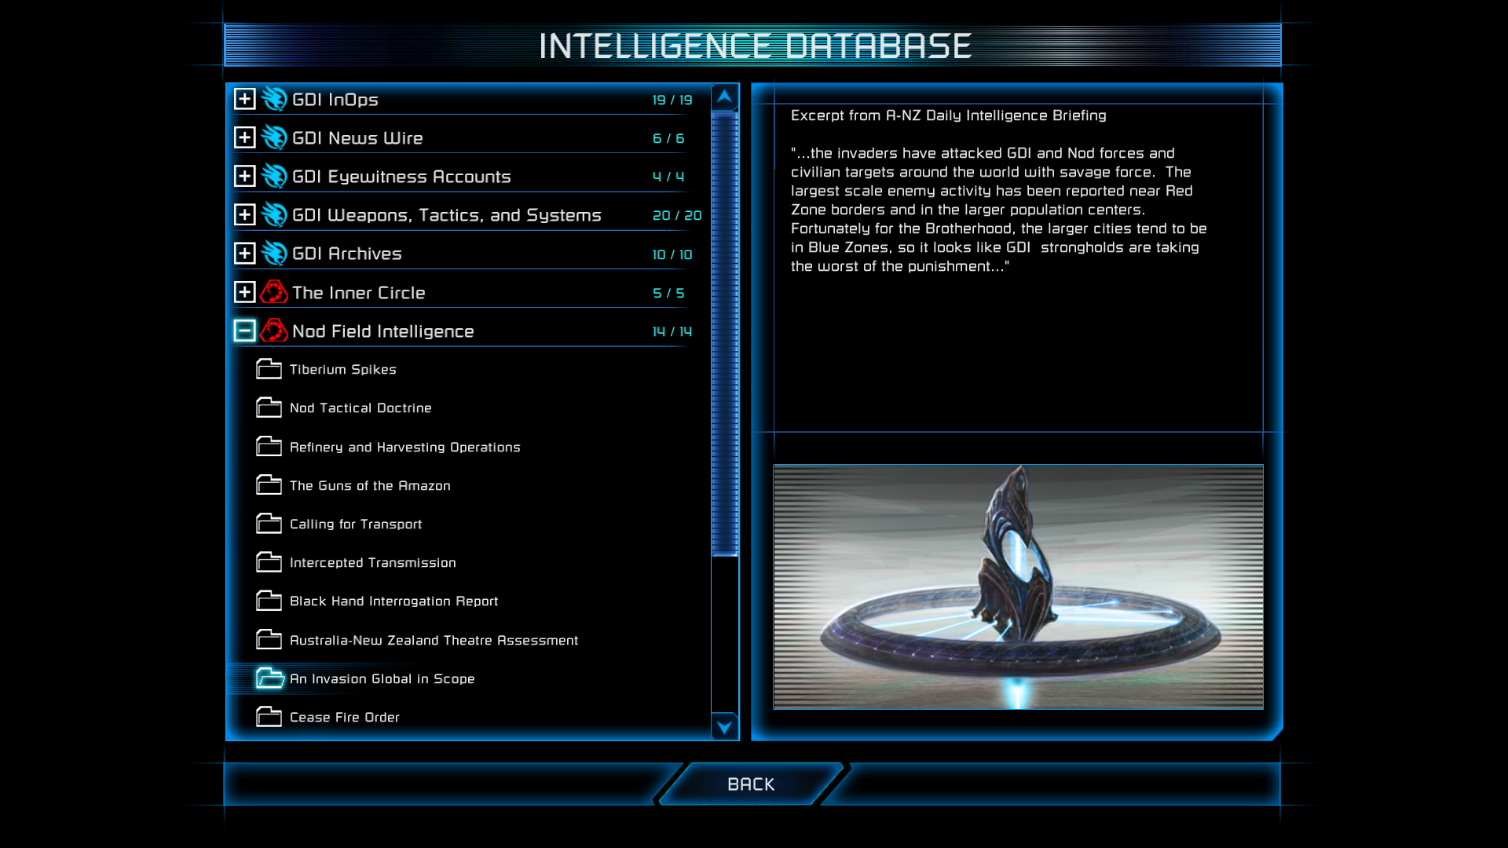The height and width of the screenshot is (848, 1508).
Task: Click the BACK button
Action: pos(751,784)
